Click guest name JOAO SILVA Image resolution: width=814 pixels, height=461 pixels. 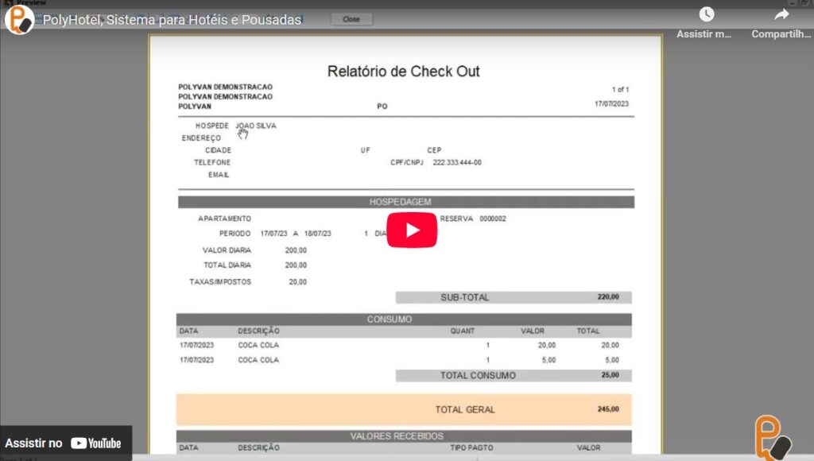click(x=256, y=126)
